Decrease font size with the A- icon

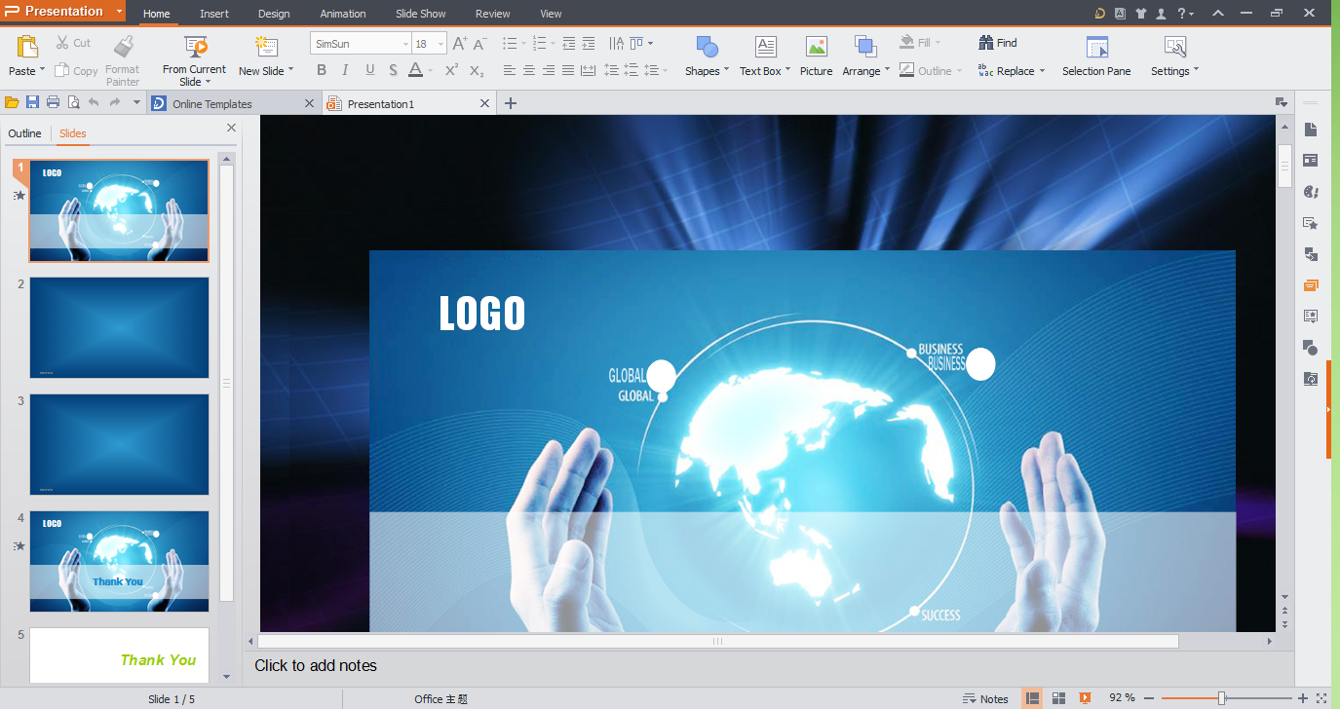[479, 44]
